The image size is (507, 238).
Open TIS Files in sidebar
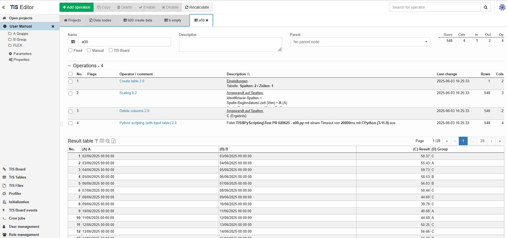[x=16, y=186]
